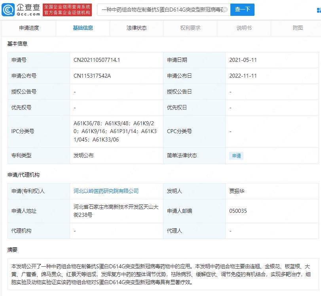
Task: Click the patent type value 发明公布
Action: tap(84, 155)
